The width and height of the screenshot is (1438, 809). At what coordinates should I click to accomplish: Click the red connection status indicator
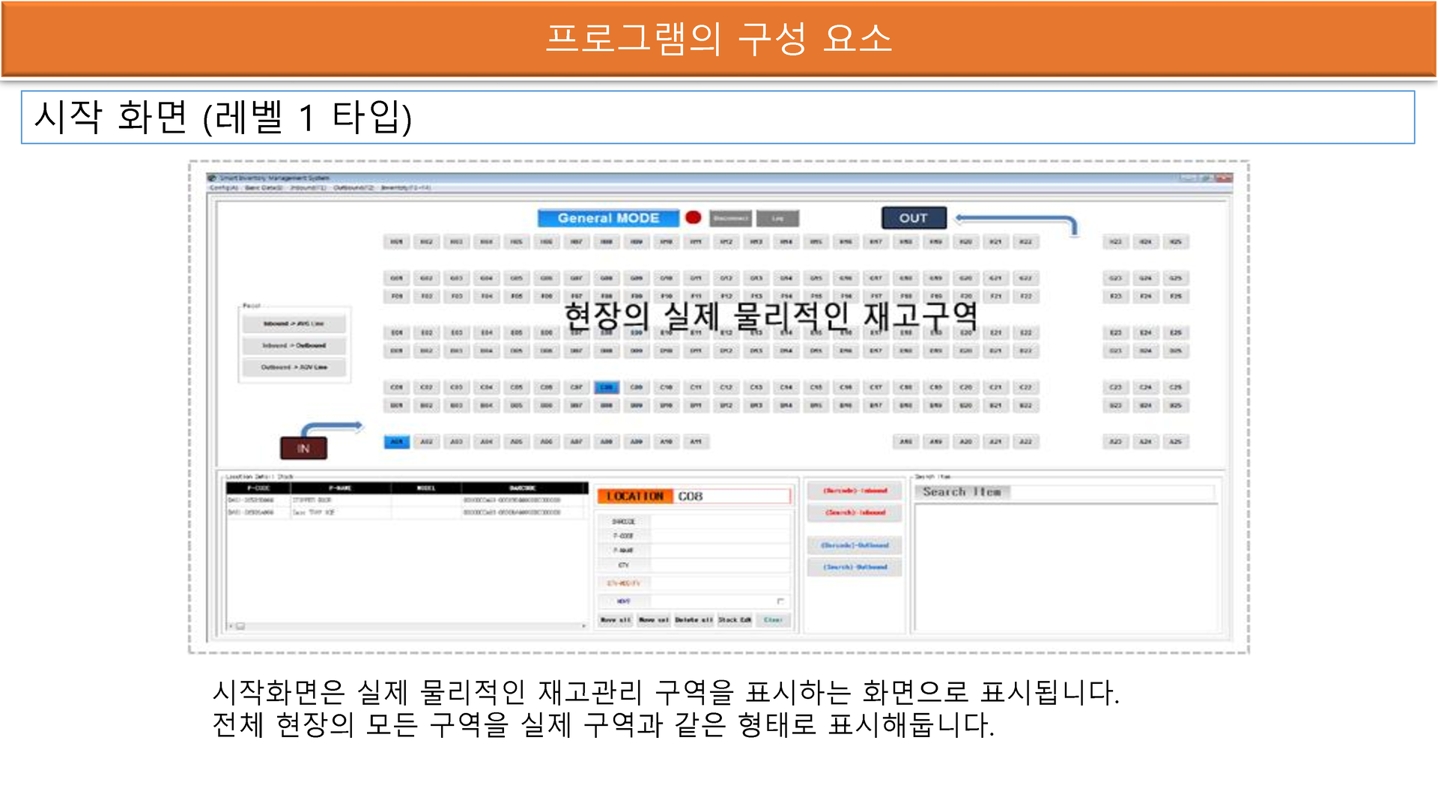(694, 217)
